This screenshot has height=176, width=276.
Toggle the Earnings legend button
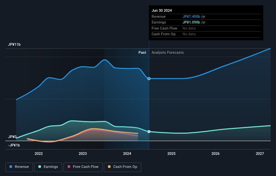pyautogui.click(x=48, y=167)
